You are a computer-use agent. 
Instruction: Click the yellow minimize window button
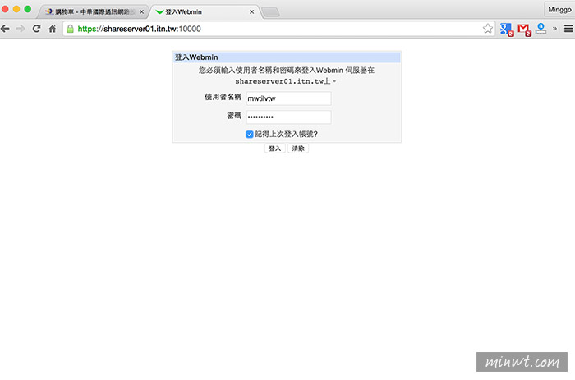[x=16, y=9]
